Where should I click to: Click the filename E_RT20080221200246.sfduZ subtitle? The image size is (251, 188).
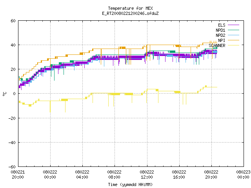click(130, 13)
